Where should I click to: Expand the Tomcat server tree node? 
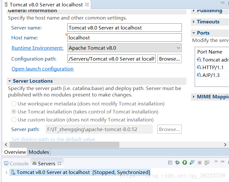tap(6, 172)
